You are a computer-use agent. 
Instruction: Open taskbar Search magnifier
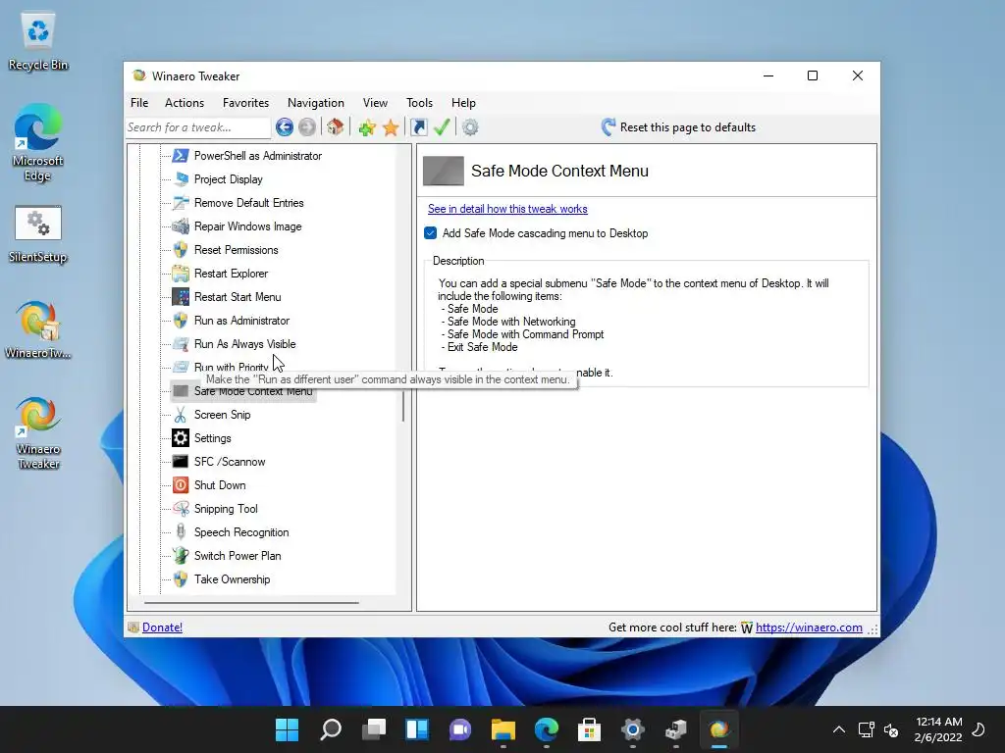pos(331,729)
